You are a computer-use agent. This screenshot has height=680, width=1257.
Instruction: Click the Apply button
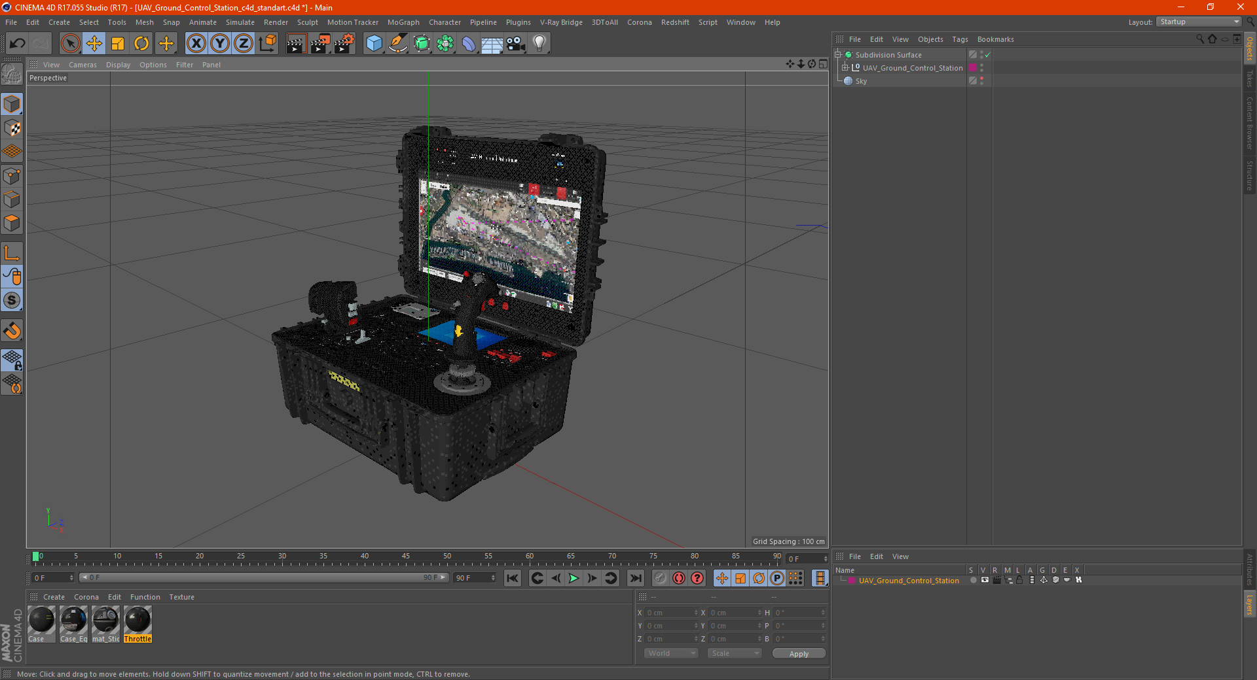799,654
